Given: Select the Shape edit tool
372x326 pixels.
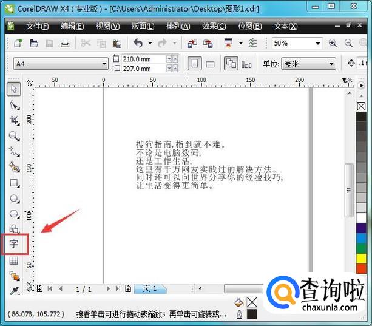Looking at the screenshot, I should [14, 105].
